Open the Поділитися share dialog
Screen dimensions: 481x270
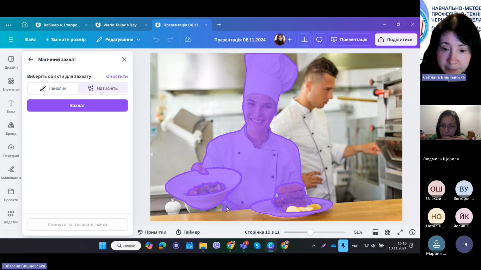[396, 40]
